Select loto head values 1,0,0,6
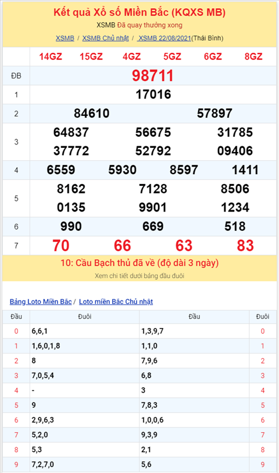This screenshot has height=473, width=279. coord(152,420)
